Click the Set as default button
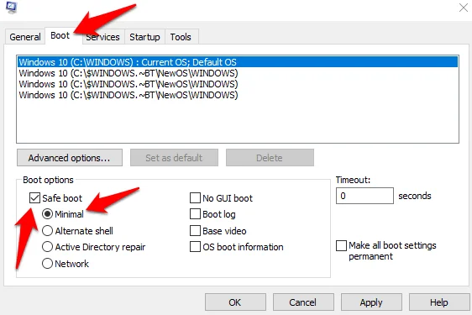 (x=174, y=158)
